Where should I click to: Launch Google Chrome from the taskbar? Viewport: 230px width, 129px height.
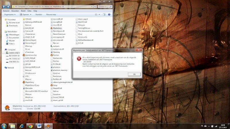click(x=30, y=126)
